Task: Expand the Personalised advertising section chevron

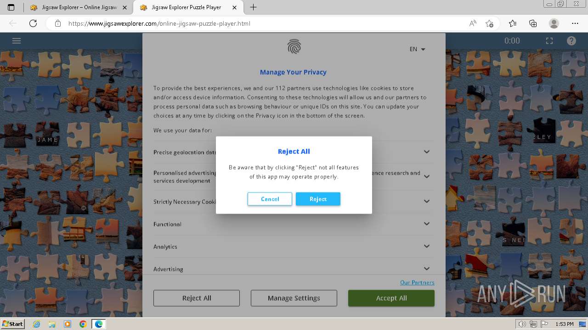Action: click(x=427, y=176)
